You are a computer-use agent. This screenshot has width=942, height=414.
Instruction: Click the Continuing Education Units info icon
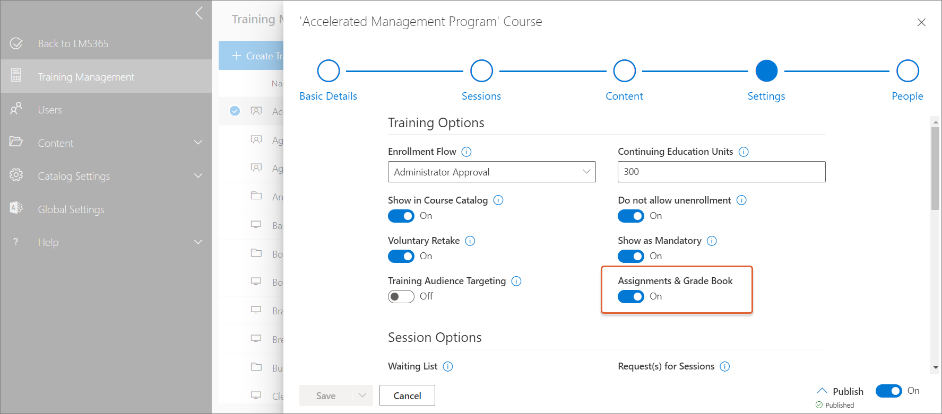744,152
